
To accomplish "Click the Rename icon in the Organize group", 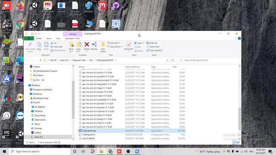I will coord(94,44).
